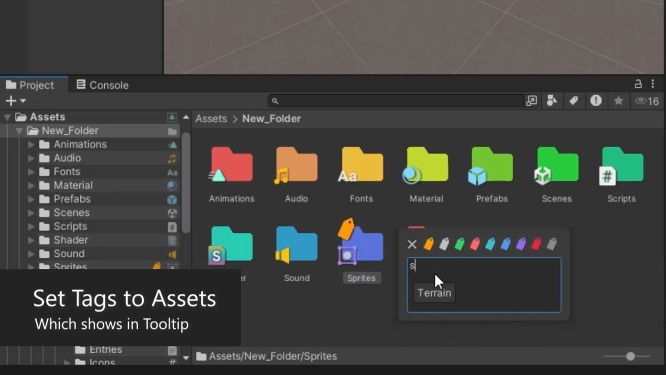
Task: Click Assets in the breadcrumb path
Action: tap(211, 118)
